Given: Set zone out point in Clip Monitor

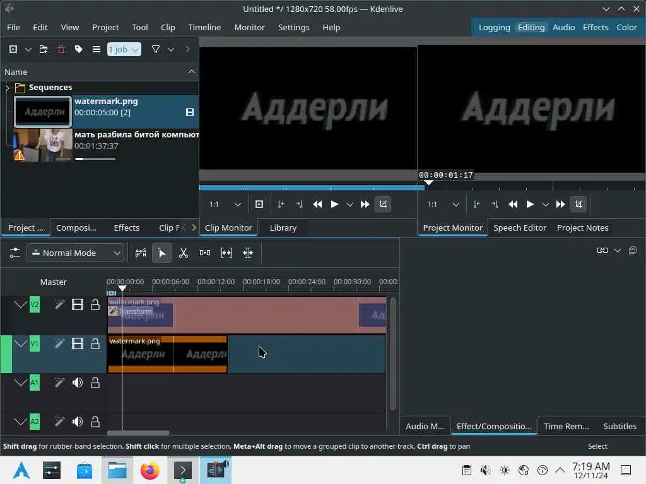Looking at the screenshot, I should tap(299, 204).
